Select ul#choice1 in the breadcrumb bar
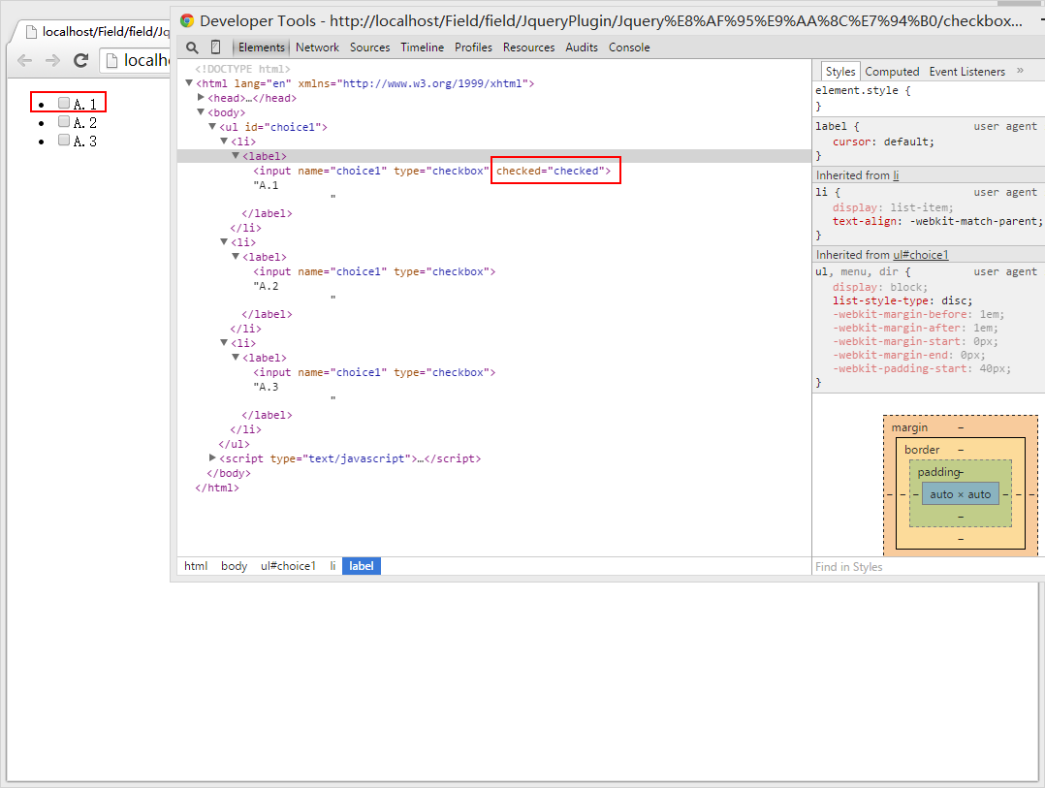The width and height of the screenshot is (1045, 788). click(288, 566)
